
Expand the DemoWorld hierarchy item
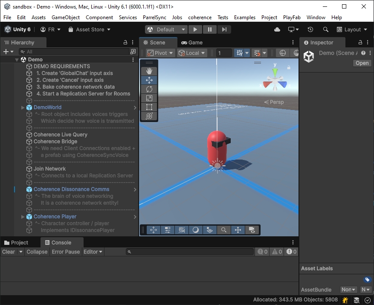click(23, 107)
